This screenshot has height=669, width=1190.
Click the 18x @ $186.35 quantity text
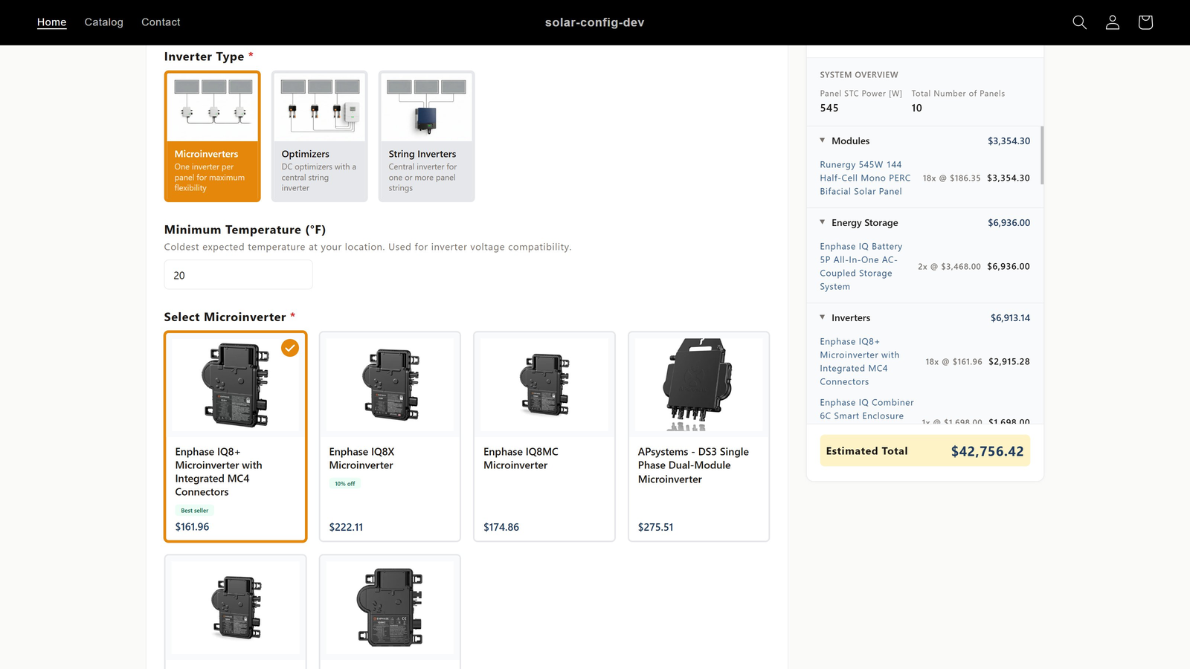click(951, 178)
